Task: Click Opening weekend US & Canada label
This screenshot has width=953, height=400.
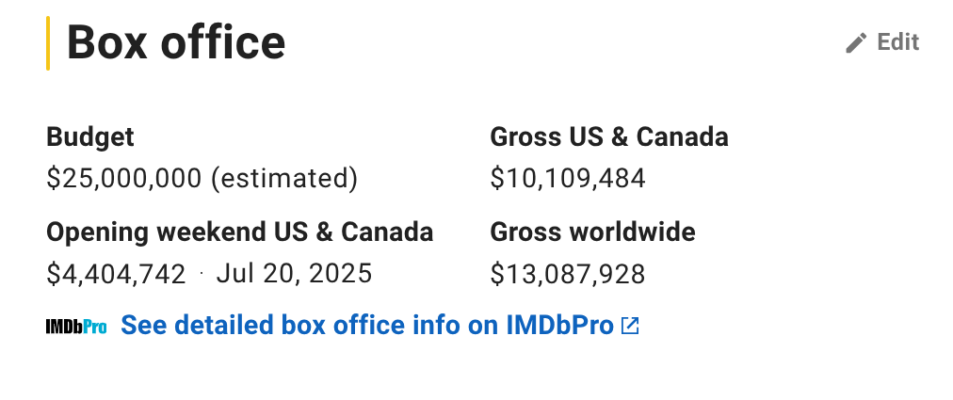Action: [240, 232]
